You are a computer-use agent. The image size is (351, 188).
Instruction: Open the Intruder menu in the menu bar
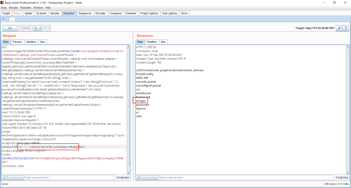click(x=13, y=7)
